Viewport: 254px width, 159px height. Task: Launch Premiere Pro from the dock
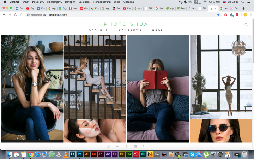tap(115, 154)
